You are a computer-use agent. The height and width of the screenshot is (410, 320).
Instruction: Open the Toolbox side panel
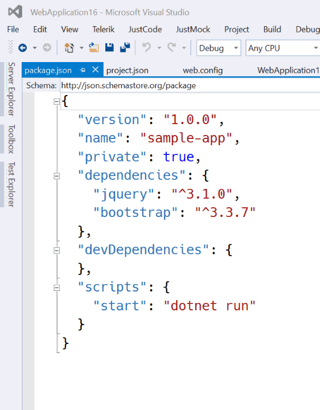[11, 139]
